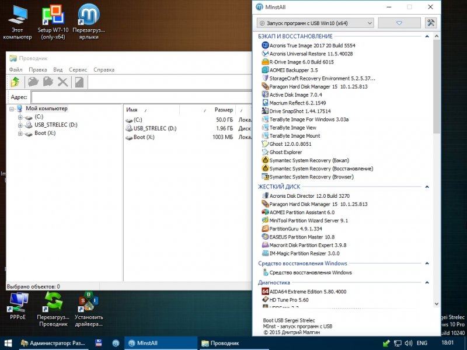This screenshot has height=350, width=467.
Task: Open EASEUS Partition Master 10.8
Action: [x=298, y=237]
